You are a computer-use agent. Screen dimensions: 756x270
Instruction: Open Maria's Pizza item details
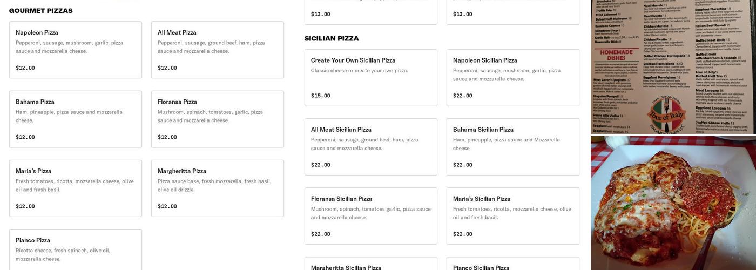76,188
